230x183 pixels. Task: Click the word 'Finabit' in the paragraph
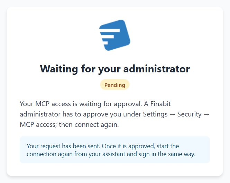(x=160, y=104)
